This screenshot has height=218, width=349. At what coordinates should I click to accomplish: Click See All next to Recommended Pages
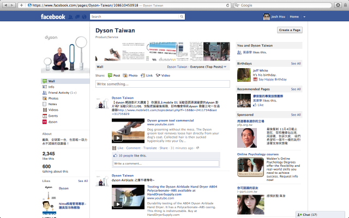[x=296, y=89]
